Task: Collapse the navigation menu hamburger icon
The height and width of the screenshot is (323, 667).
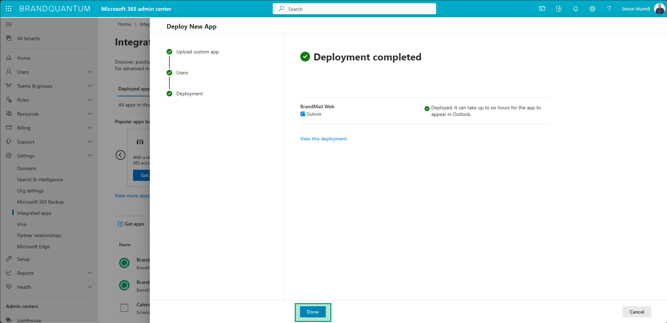Action: tap(9, 24)
